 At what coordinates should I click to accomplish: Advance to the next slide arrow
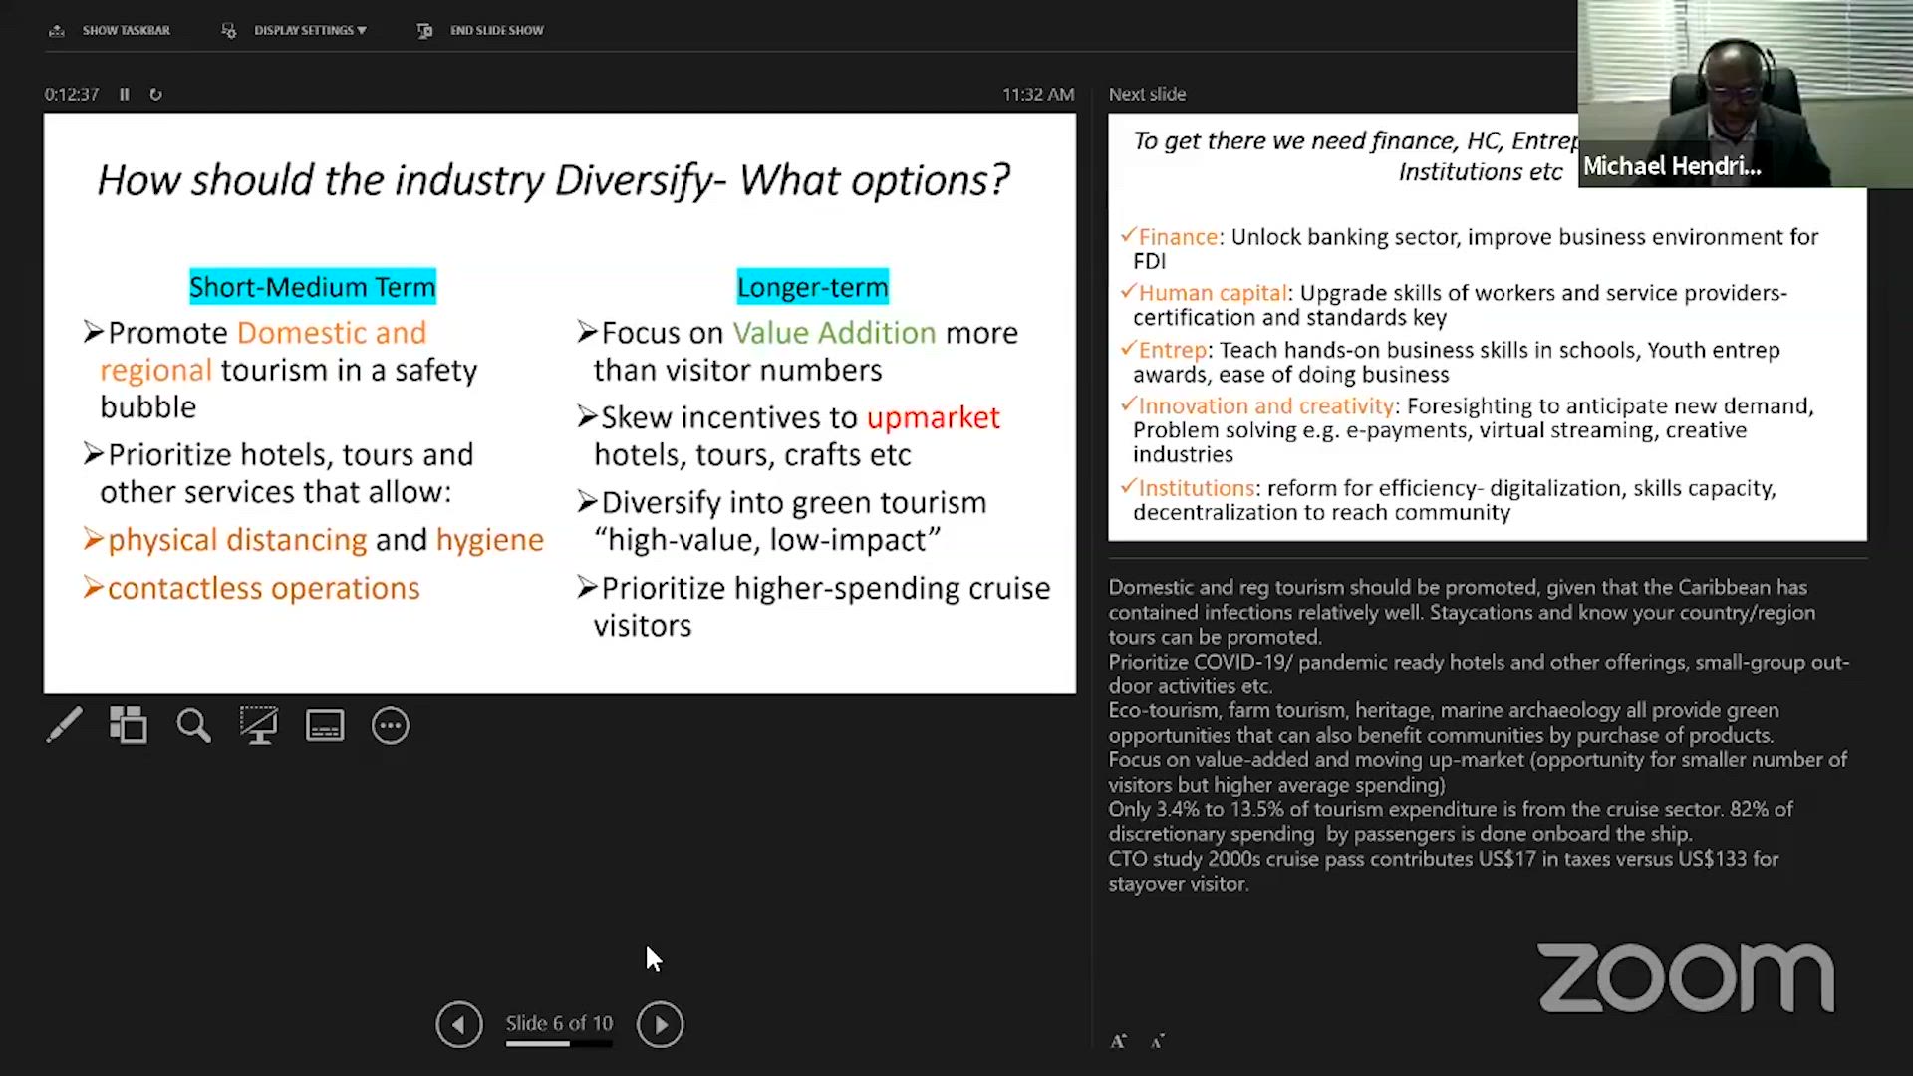click(660, 1024)
